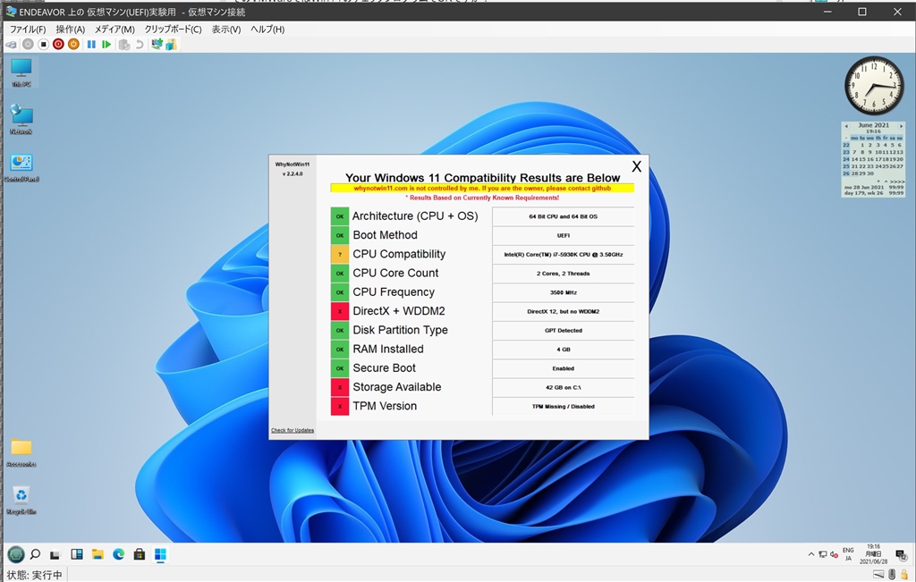Create a checkpoint from the toolbar

click(123, 45)
